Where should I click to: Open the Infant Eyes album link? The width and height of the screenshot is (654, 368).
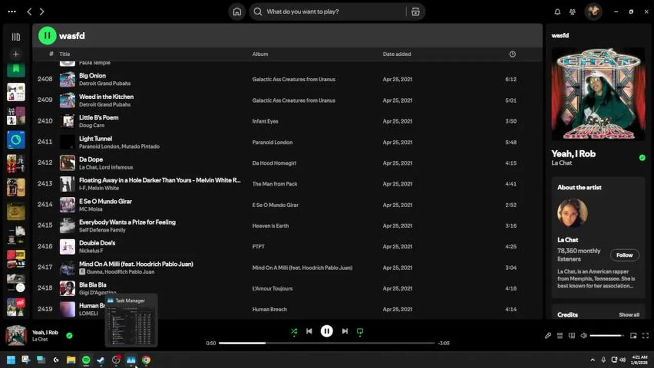tap(265, 121)
